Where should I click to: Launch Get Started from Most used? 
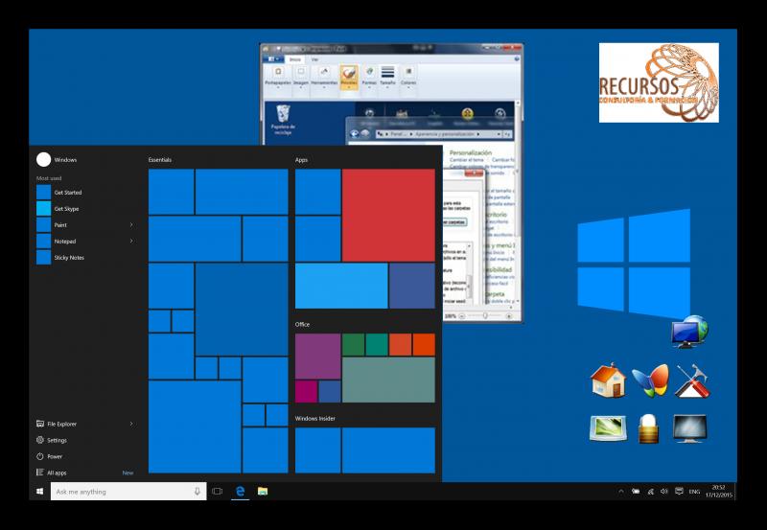point(67,193)
